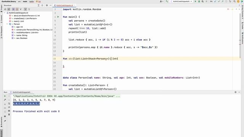Click the green run gutter icon beside main()
Screen dimensions: 244x137
point(58,17)
